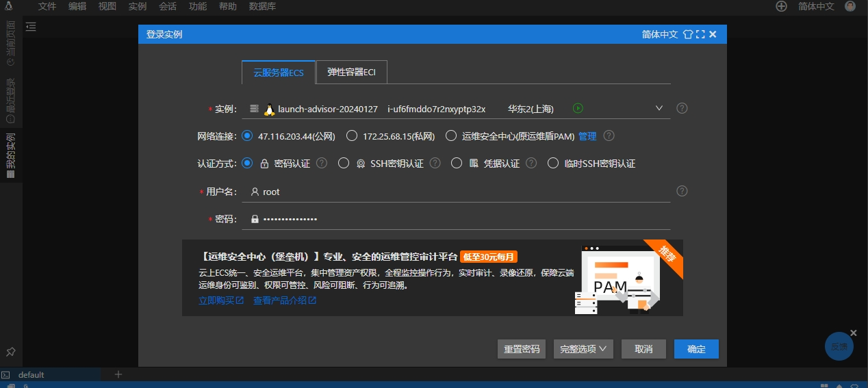This screenshot has height=388, width=868.
Task: Open the 简体中文 language selector in dialog header
Action: [x=659, y=34]
